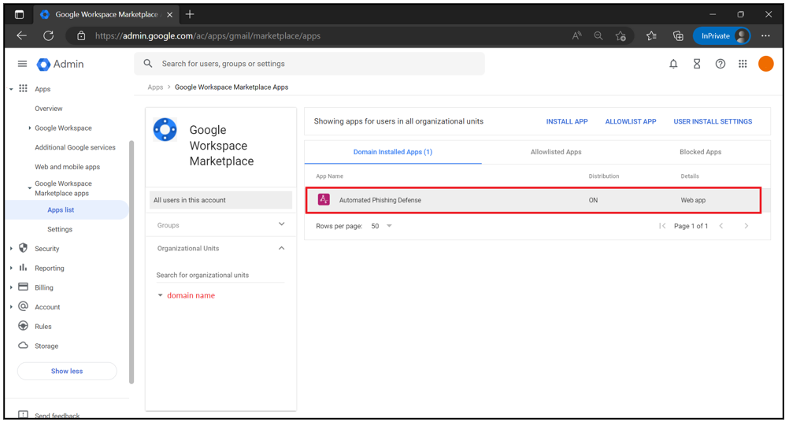Click the next page arrow
Viewport: 789px width, 422px height.
point(746,226)
